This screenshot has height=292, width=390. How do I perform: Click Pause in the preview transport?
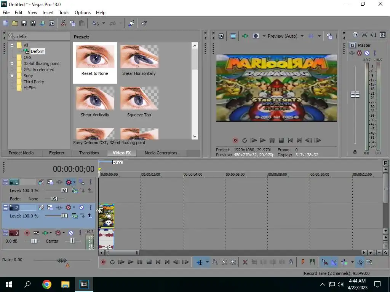pyautogui.click(x=272, y=140)
